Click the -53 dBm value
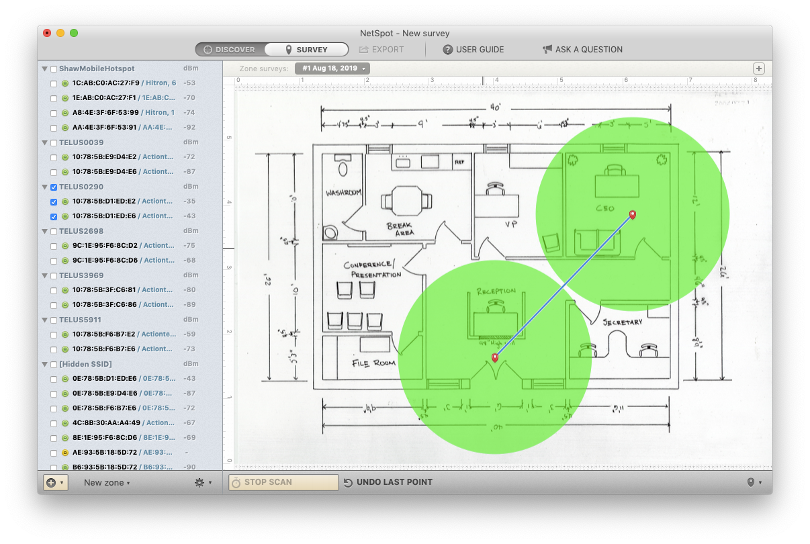 (x=189, y=83)
